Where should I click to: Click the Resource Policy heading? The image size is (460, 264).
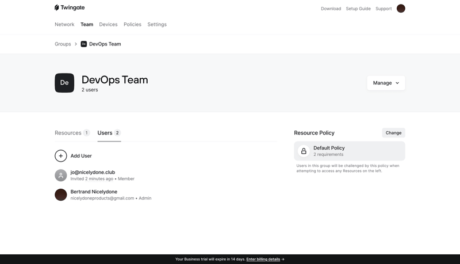pos(314,133)
